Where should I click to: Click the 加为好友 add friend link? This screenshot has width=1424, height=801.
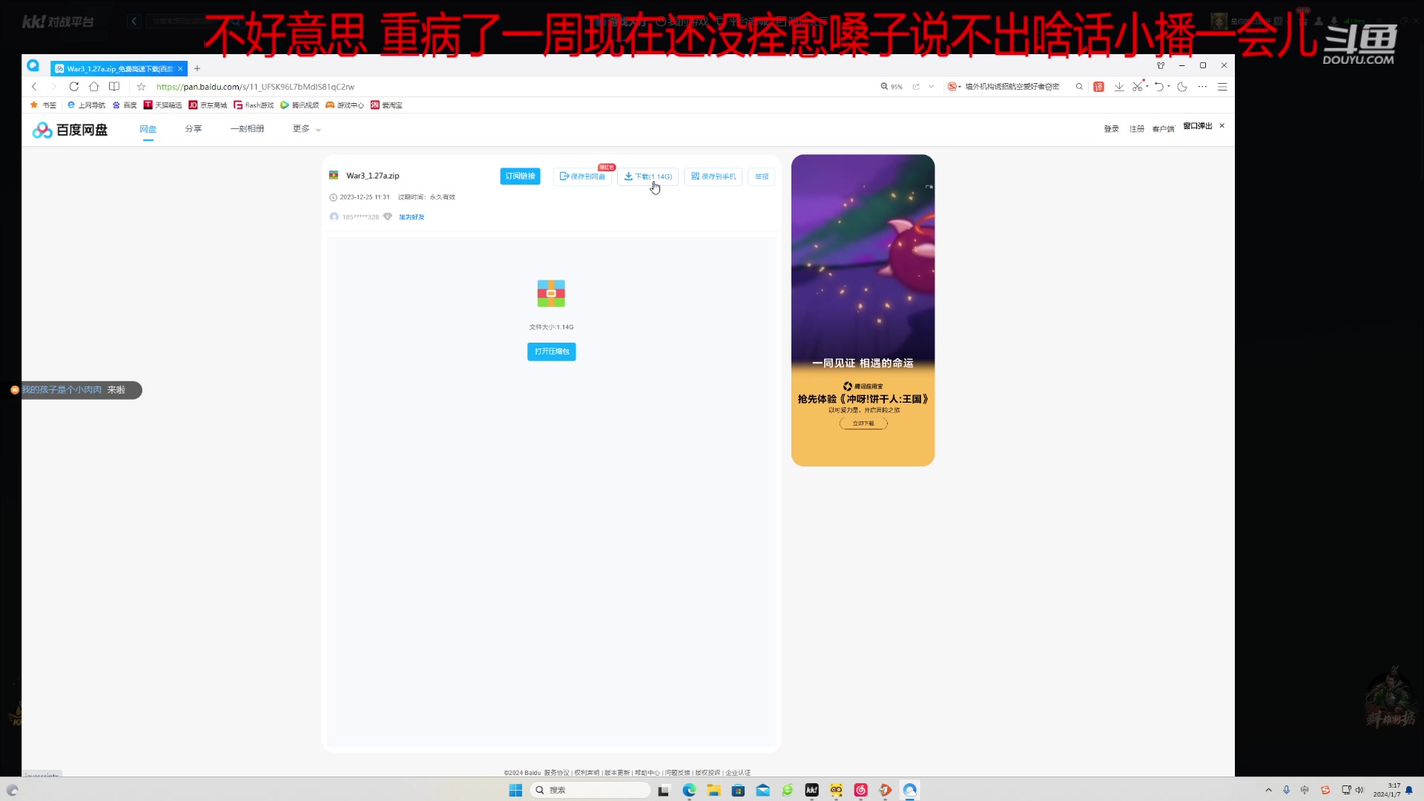coord(412,217)
